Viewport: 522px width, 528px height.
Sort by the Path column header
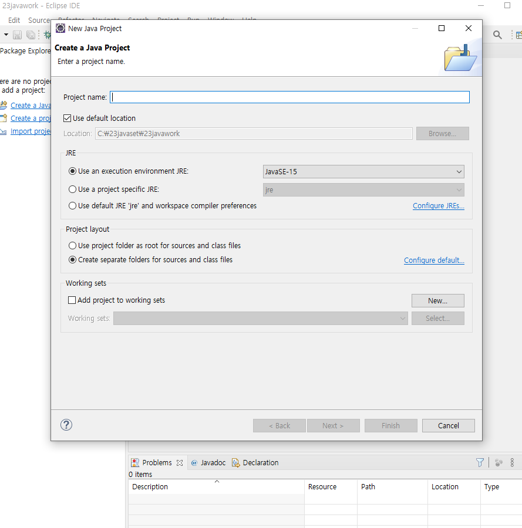[x=392, y=486]
